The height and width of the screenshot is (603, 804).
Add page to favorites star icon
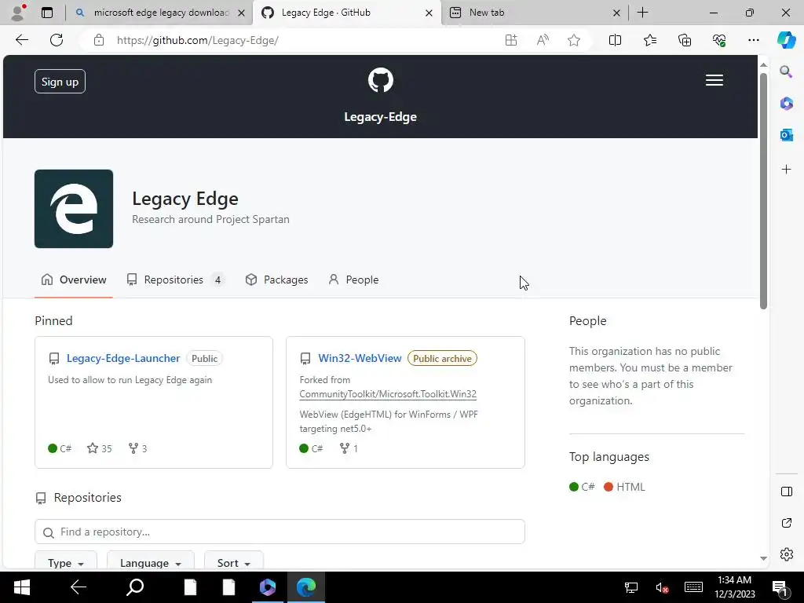(x=574, y=40)
